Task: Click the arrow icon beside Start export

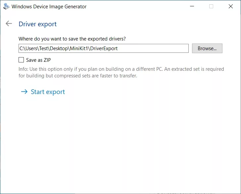Action: pyautogui.click(x=24, y=92)
